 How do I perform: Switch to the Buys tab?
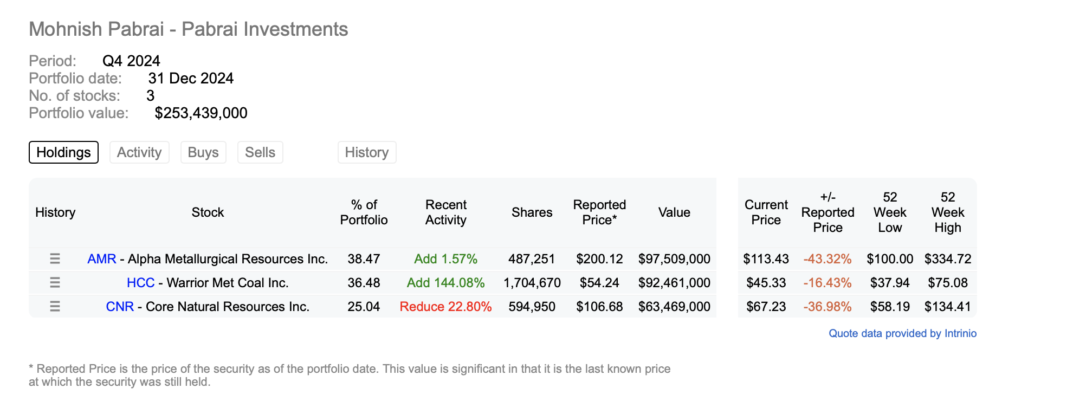coord(203,152)
